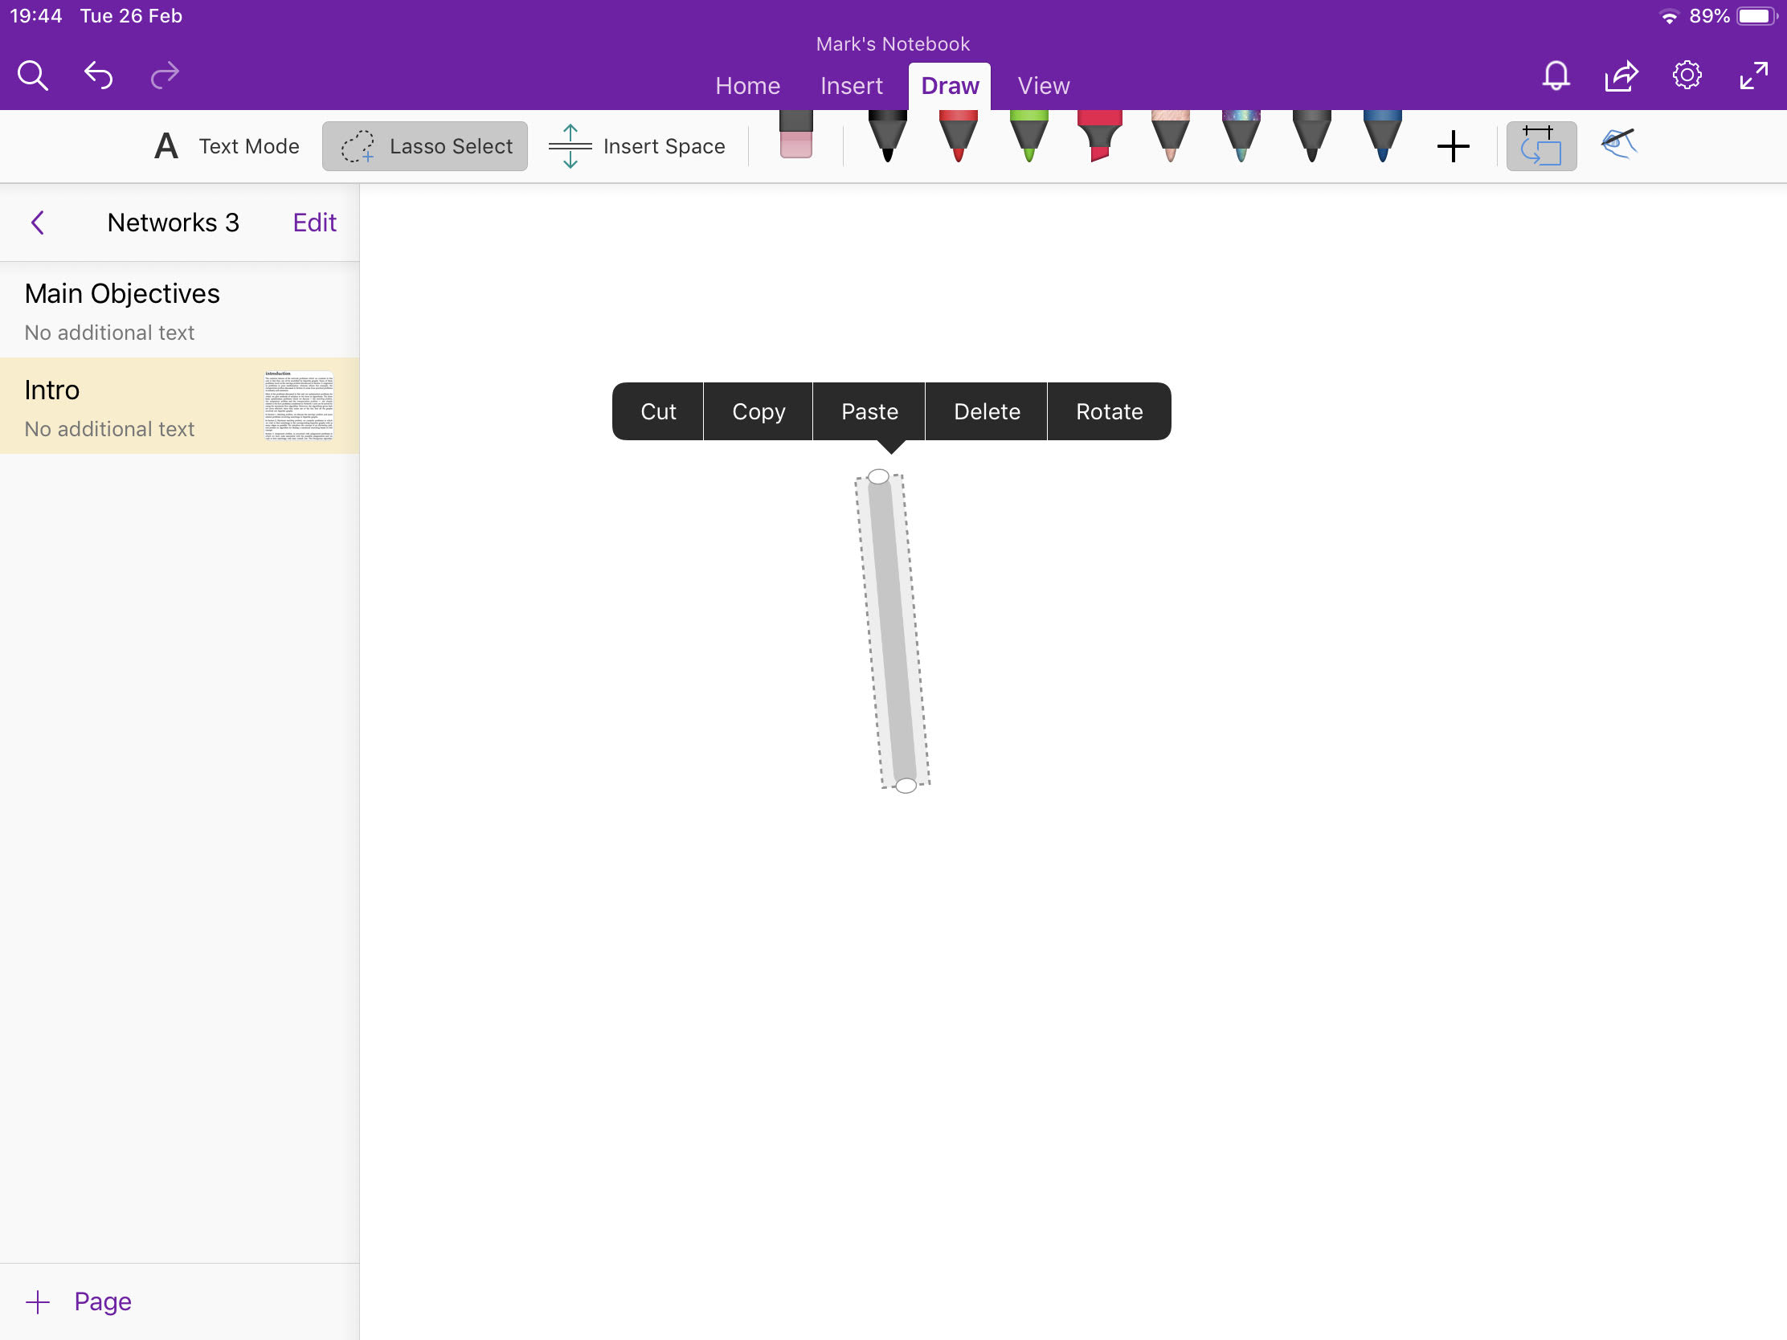
Task: Choose Cut from context menu
Action: coord(657,411)
